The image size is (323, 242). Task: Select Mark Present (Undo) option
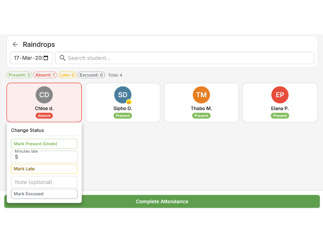click(x=44, y=144)
